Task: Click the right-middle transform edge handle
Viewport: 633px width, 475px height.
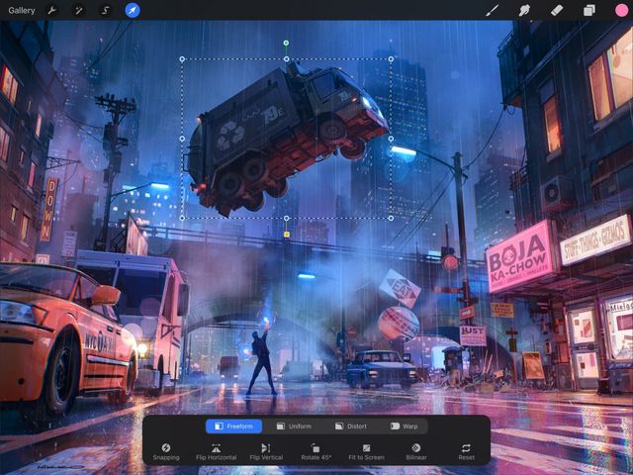Action: click(x=391, y=139)
